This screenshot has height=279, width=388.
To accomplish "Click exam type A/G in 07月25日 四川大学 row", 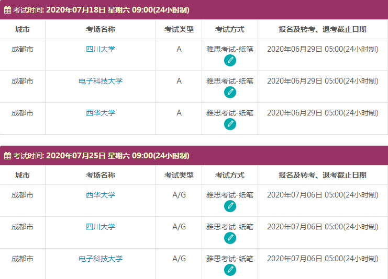I will pos(179,227).
